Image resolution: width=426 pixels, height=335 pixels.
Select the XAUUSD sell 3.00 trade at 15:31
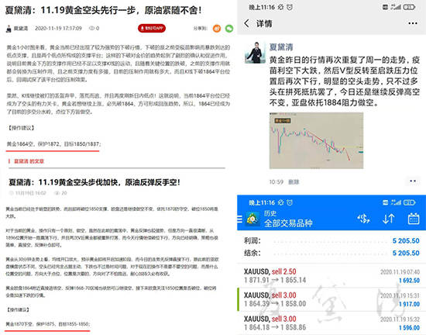pos(332,299)
